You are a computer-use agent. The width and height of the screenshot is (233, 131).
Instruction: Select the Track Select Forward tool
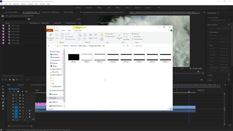3,89
